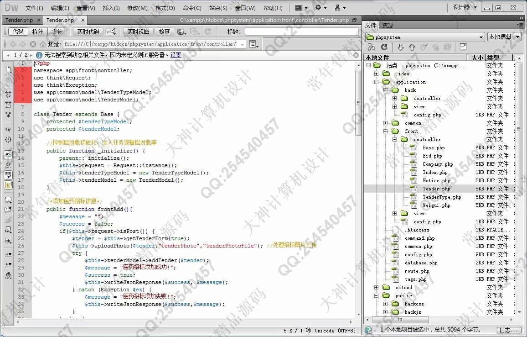Switch to Split view (拆分)

coord(38,32)
